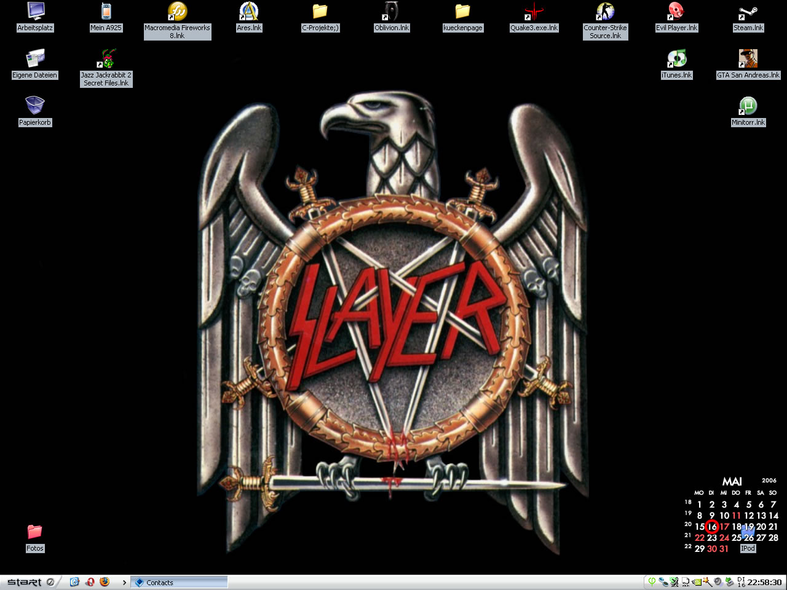Open the Papierkorb recycle bin
This screenshot has width=787, height=590.
[35, 106]
